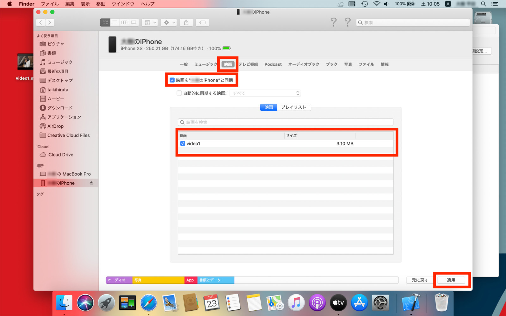
Task: Sort by the サイズ column header
Action: 320,136
